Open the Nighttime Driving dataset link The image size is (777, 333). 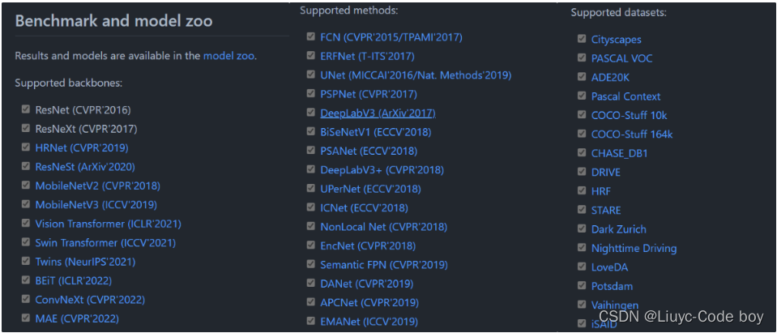tap(634, 248)
